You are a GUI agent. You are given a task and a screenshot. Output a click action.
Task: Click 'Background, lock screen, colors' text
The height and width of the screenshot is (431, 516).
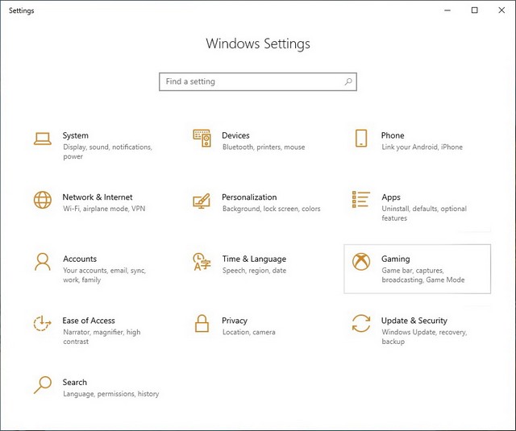coord(271,209)
